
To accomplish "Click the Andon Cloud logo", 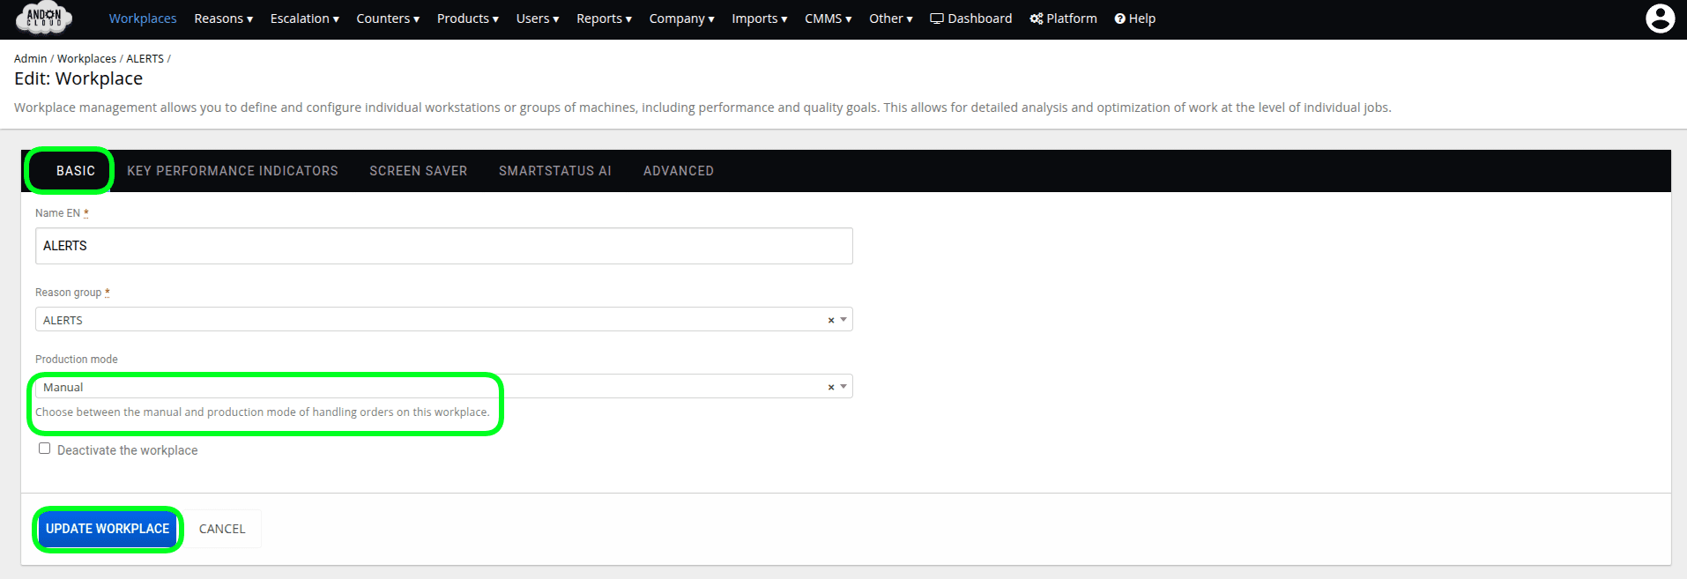I will click(44, 18).
